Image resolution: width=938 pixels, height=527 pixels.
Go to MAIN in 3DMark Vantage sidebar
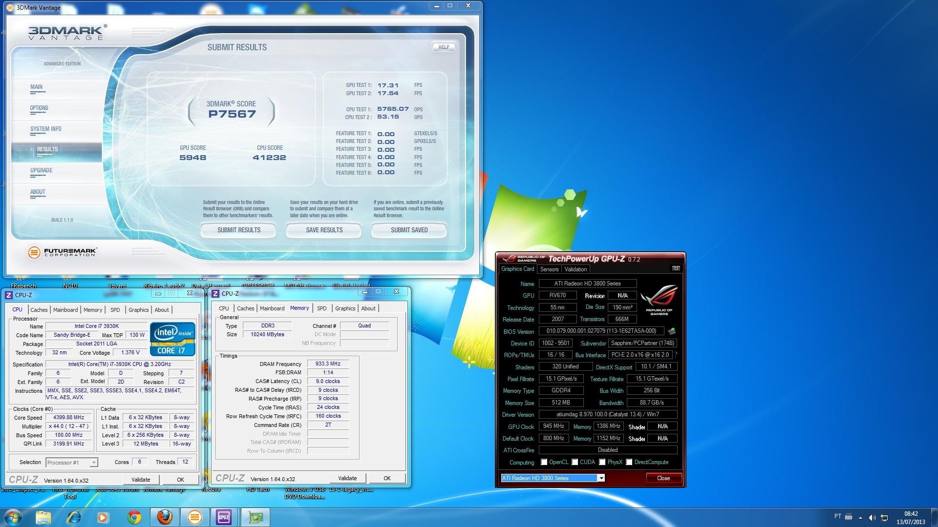point(36,87)
